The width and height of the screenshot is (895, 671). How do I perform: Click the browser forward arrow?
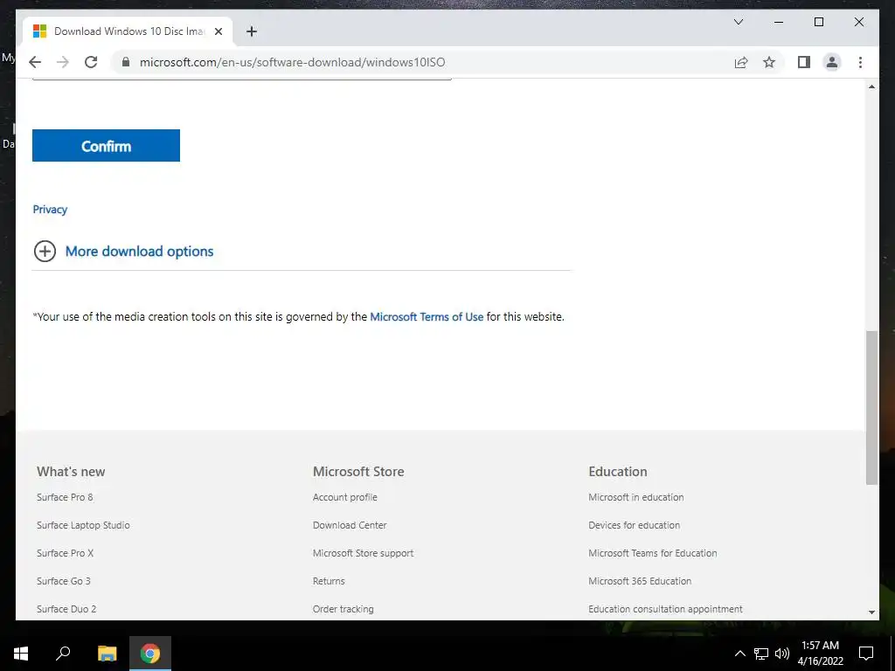coord(63,62)
